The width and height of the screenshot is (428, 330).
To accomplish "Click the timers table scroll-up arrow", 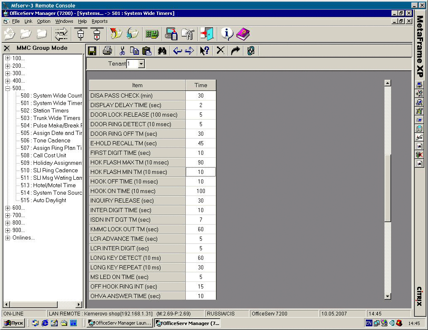I will (x=388, y=83).
